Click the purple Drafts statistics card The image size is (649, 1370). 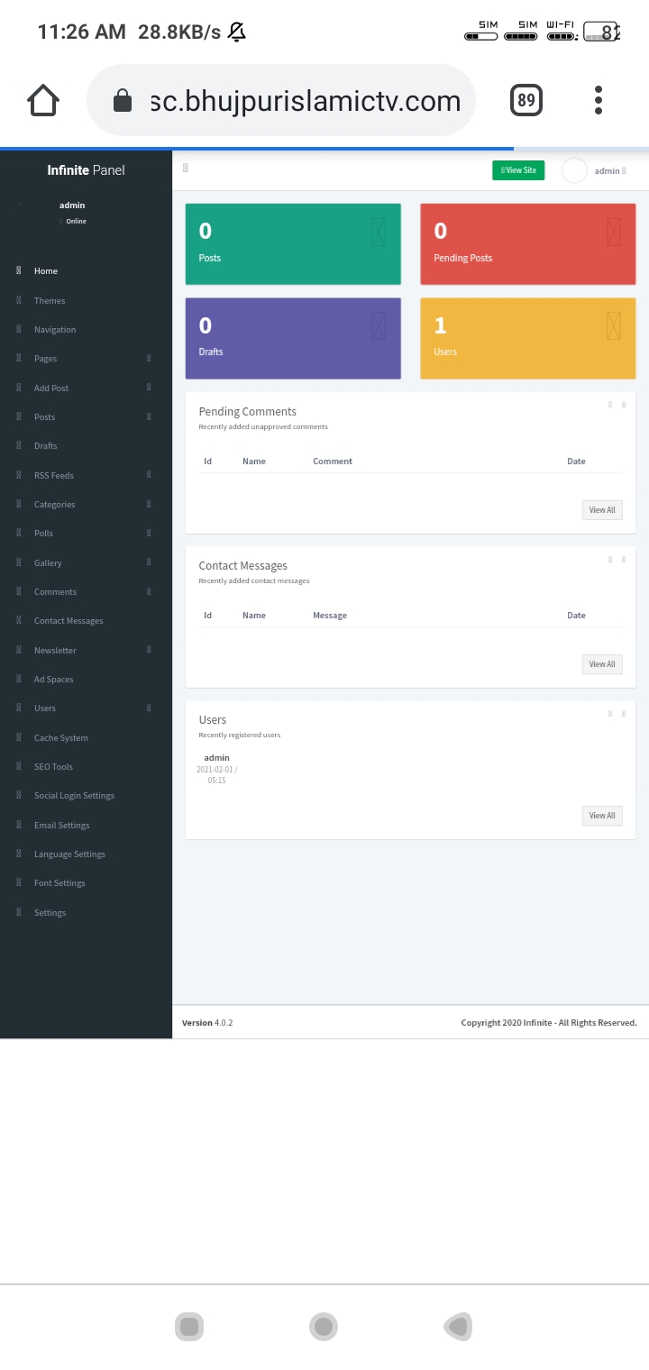[293, 338]
